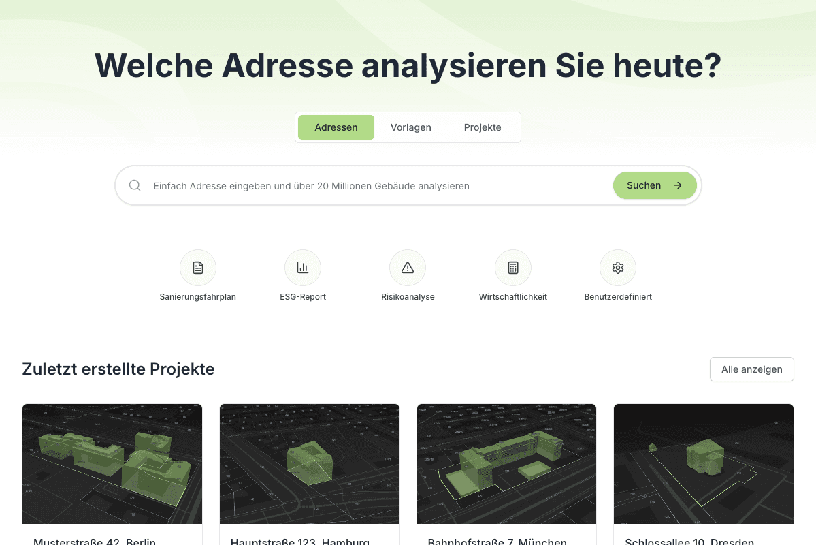The height and width of the screenshot is (545, 816).
Task: Open the Projekte tab
Action: 483,127
